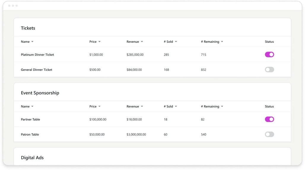Click sort arrow next to Tickets Price
The image size is (305, 170).
pos(99,42)
